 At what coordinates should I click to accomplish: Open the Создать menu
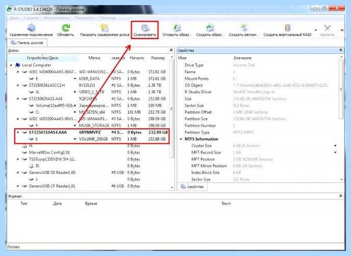32,18
